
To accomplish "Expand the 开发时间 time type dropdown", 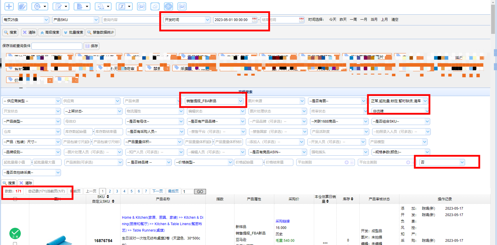I will point(187,20).
